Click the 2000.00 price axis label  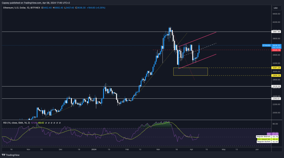(277, 113)
